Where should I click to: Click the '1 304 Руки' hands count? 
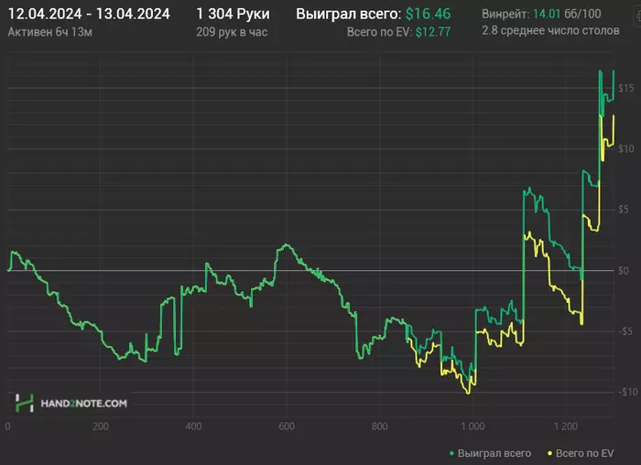[x=233, y=14]
